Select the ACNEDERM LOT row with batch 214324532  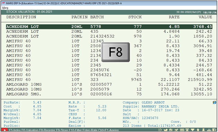(109, 36)
